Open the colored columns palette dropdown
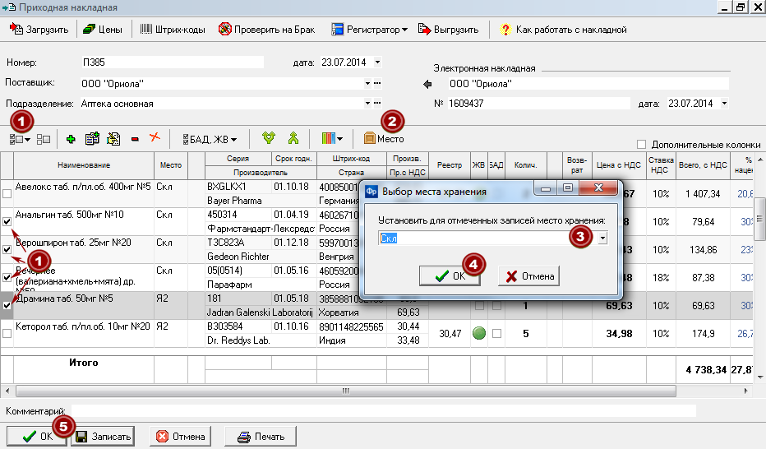766x449 pixels. [332, 139]
